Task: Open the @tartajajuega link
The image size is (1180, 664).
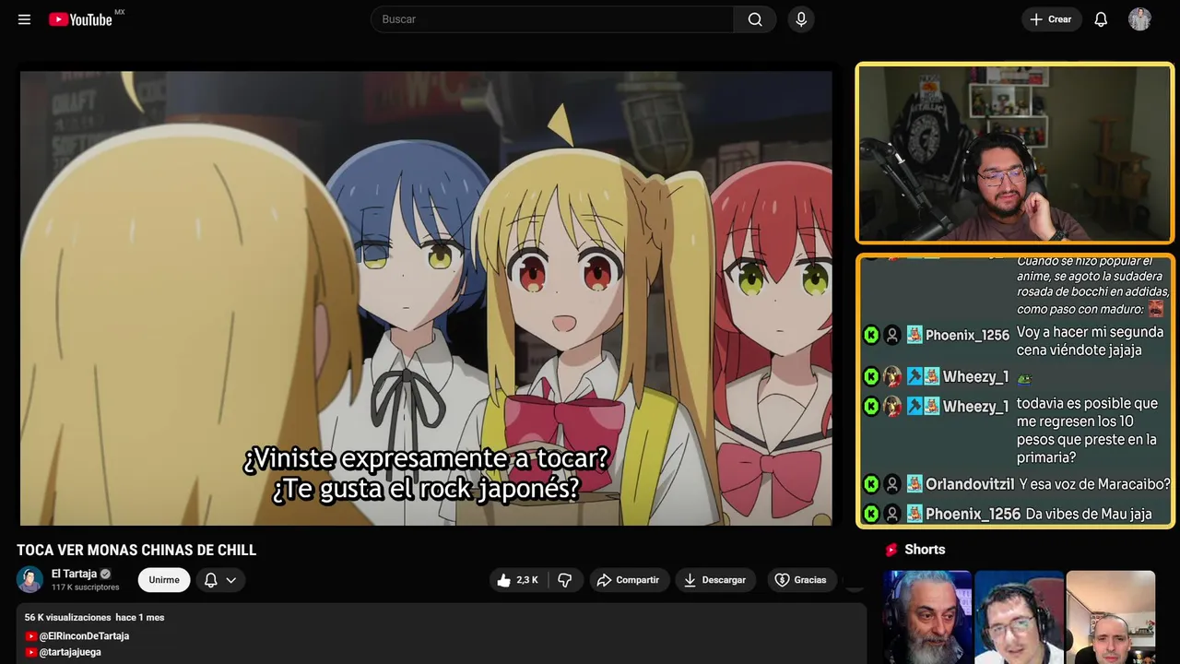Action: (70, 652)
